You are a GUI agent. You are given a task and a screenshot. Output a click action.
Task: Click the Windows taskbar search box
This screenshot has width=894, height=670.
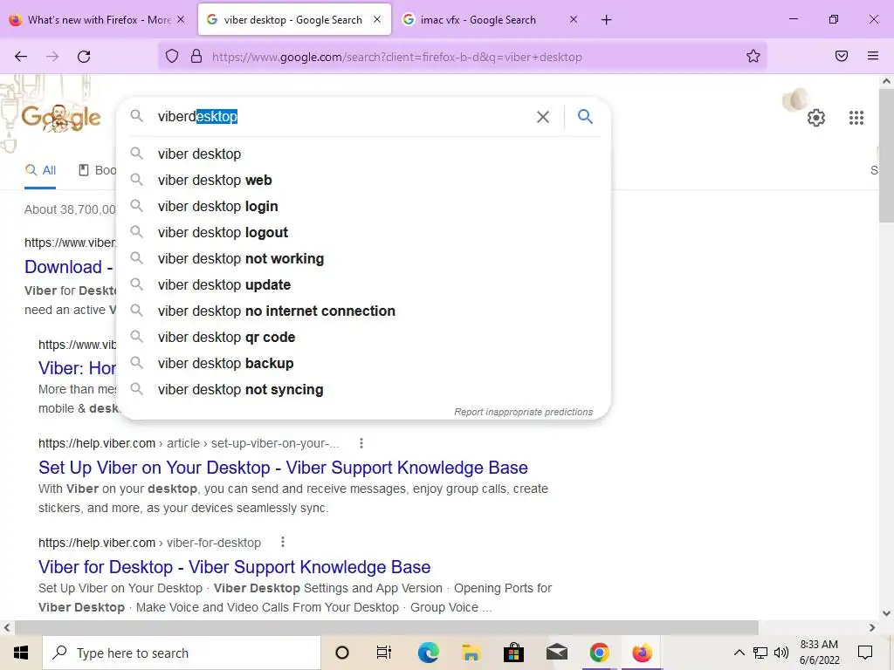182,653
